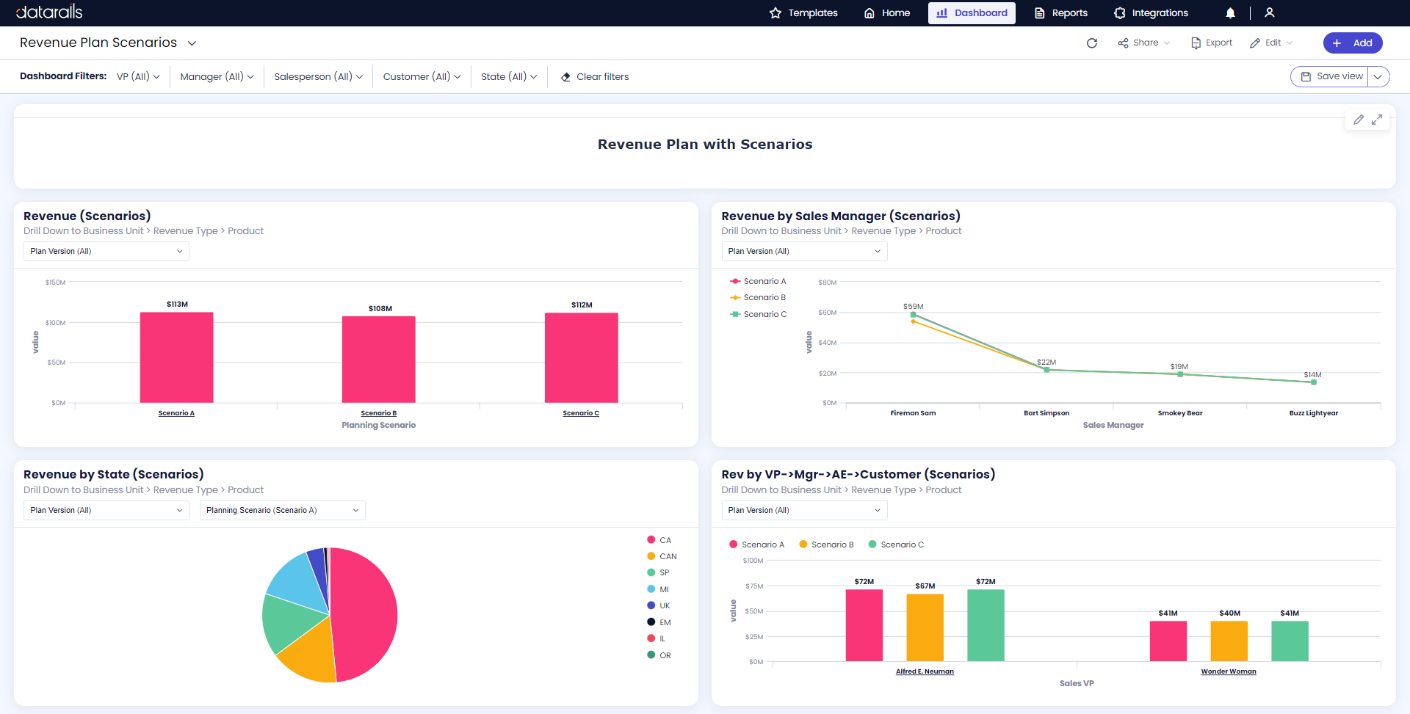
Task: Click the refresh dashboard icon
Action: [1092, 43]
